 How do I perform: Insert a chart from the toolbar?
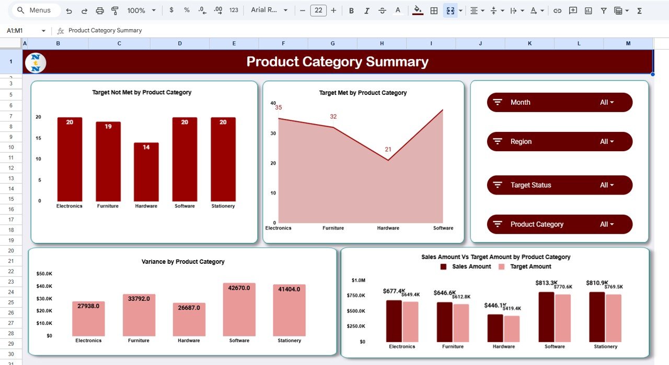coord(588,10)
